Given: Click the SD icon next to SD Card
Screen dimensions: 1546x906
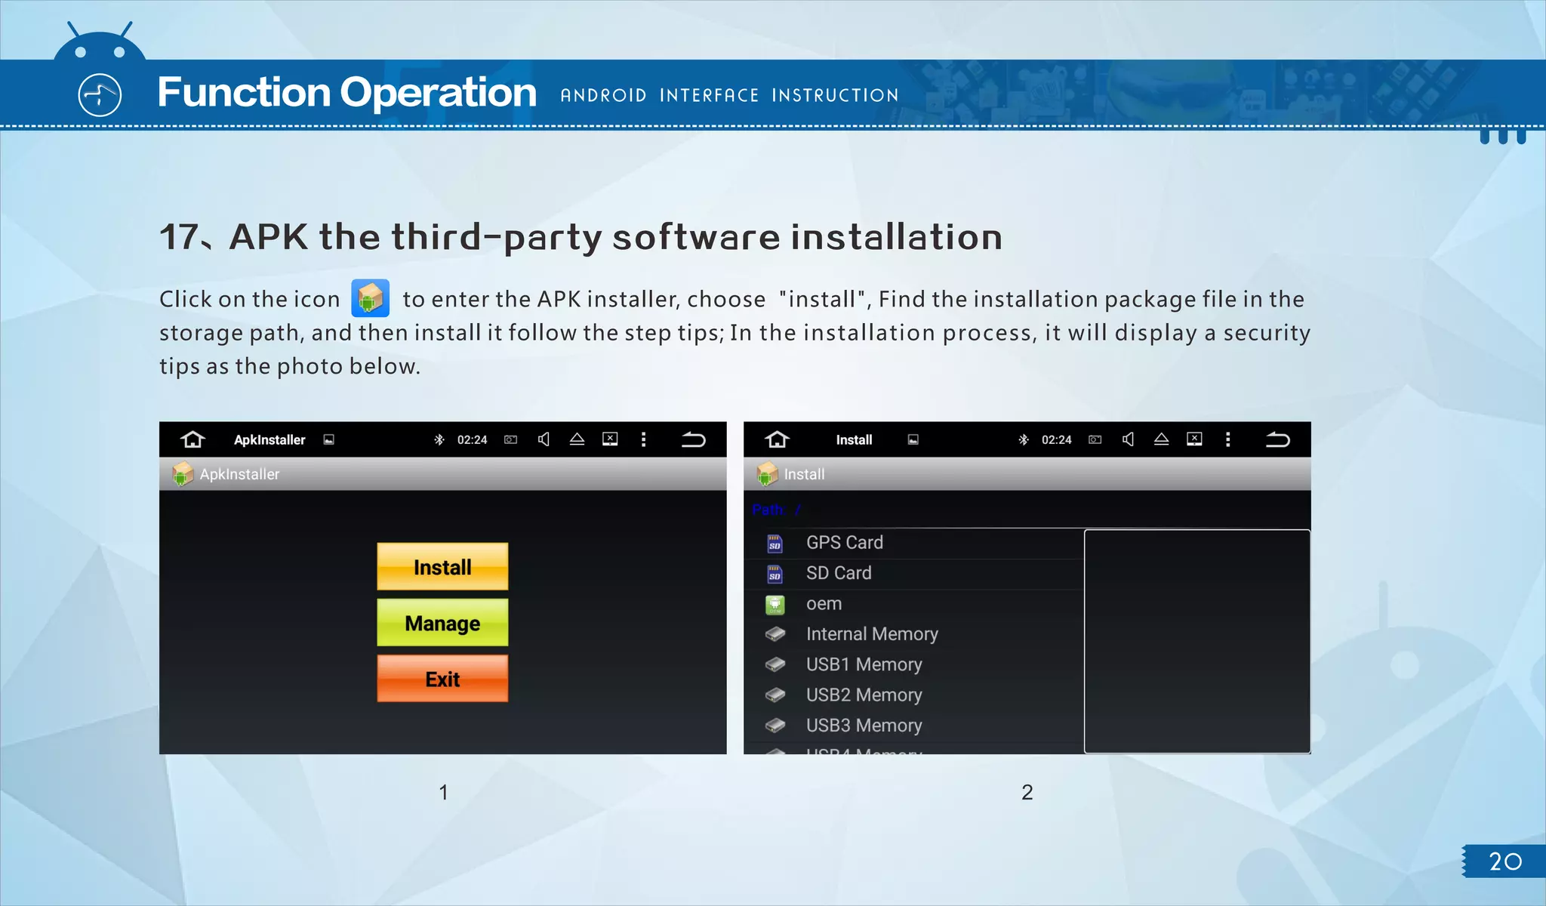Looking at the screenshot, I should click(x=775, y=574).
